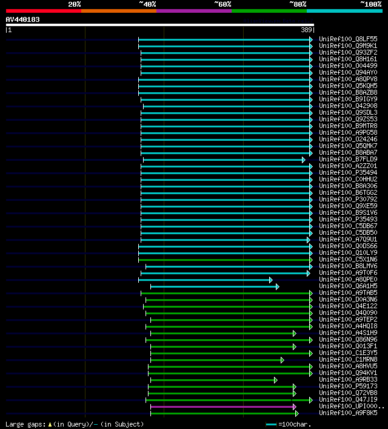Select label UniRef100_C1E3Y5
Image resolution: width=388 pixels, height=429 pixels.
tap(348, 353)
